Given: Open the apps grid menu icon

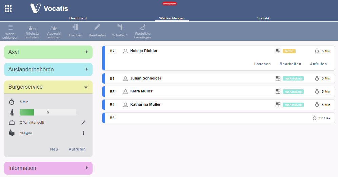Looking at the screenshot, I should click(x=8, y=8).
